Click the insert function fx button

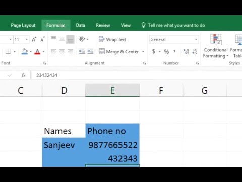coord(23,75)
